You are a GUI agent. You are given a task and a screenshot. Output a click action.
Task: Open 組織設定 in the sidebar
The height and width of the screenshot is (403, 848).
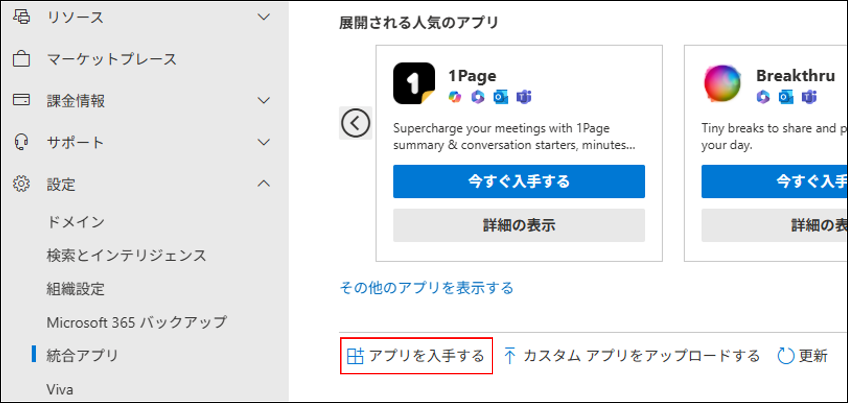[x=76, y=289]
